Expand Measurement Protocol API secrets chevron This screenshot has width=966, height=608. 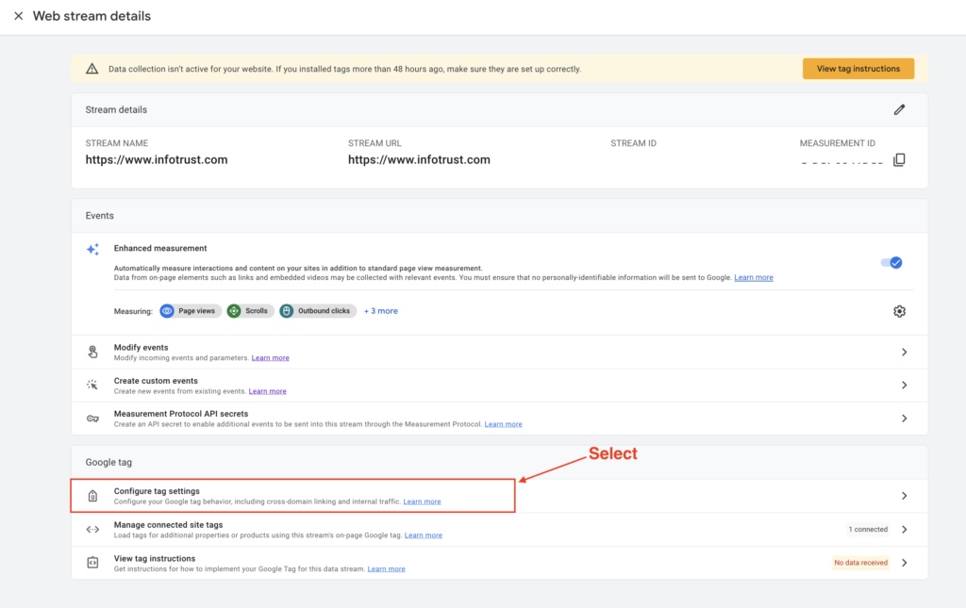coord(904,419)
